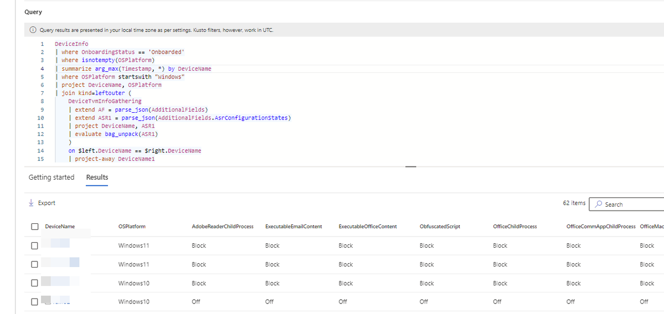This screenshot has width=664, height=314.
Task: Sort by ExecutableOfficeContent column header
Action: (367, 227)
